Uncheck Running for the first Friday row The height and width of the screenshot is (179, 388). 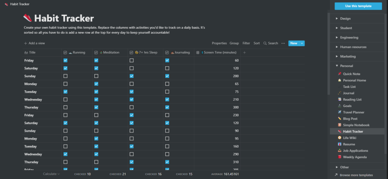pyautogui.click(x=66, y=61)
